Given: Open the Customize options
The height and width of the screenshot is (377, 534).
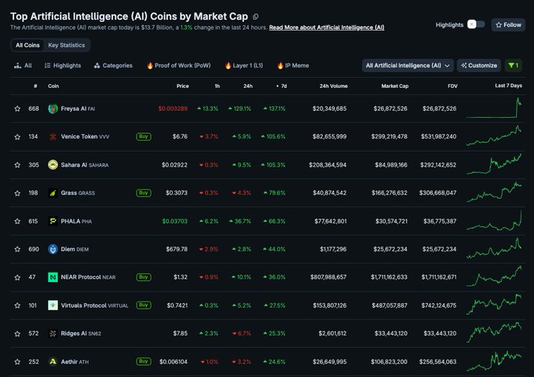Looking at the screenshot, I should coord(478,65).
